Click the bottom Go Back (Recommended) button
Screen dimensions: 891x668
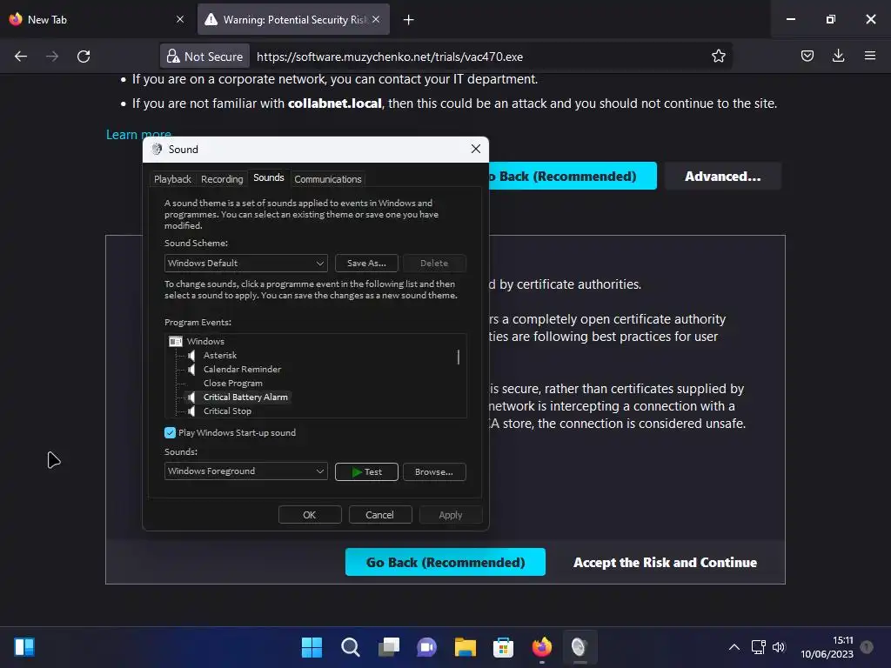coord(445,563)
